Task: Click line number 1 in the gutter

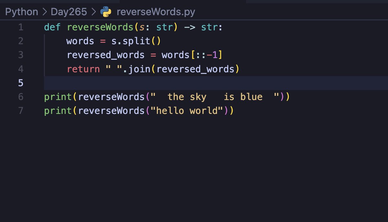Action: tap(20, 27)
